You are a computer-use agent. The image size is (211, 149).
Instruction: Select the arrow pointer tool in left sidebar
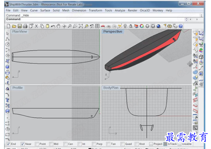coord(7,34)
